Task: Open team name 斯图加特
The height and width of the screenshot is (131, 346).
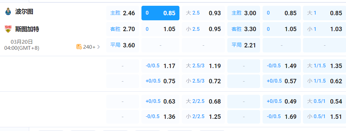Action: tap(27, 29)
